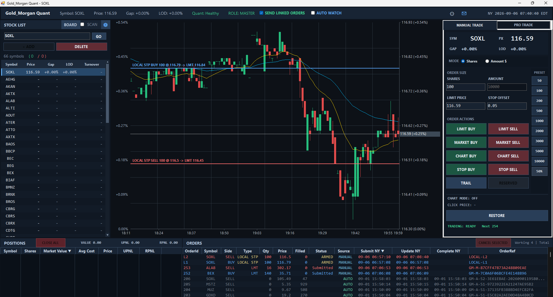Tick the SCAN checkbox
Image resolution: width=553 pixels, height=297 pixels.
[x=82, y=24]
